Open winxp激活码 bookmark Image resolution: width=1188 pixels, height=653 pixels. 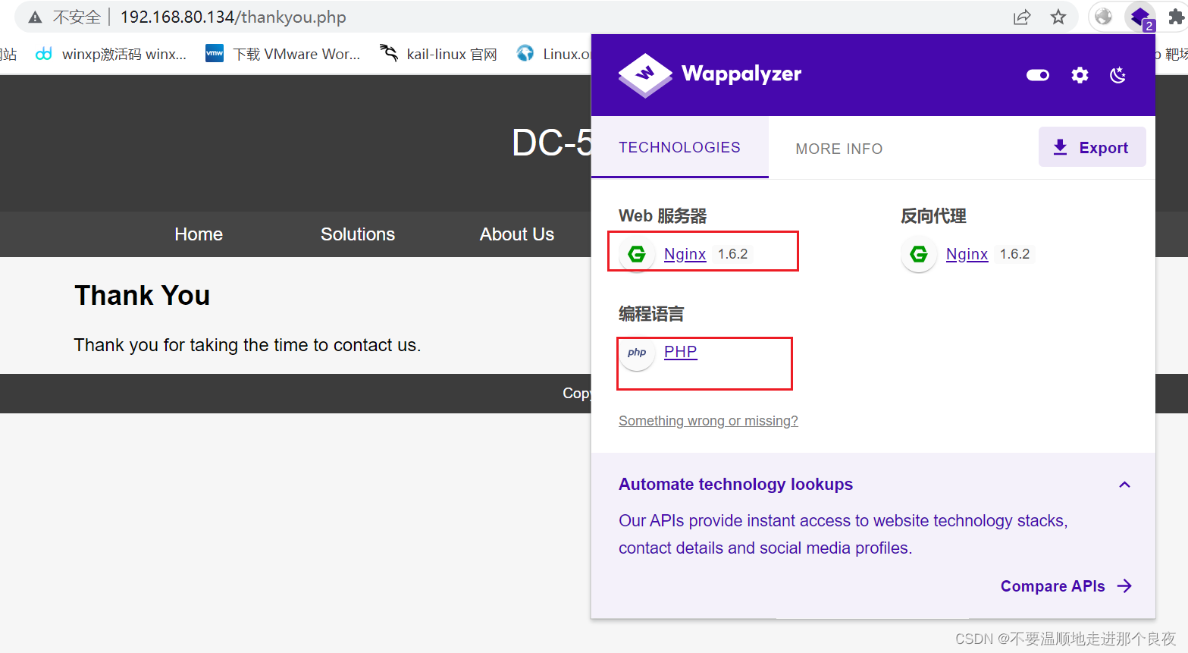111,54
